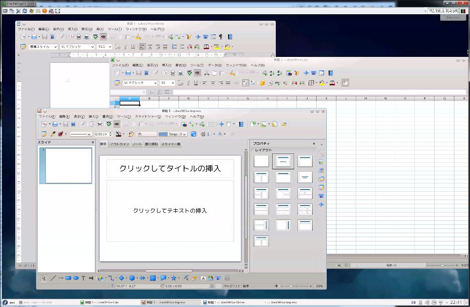Open the Impress line style dropdown
The image size is (470, 307).
pyautogui.click(x=89, y=134)
